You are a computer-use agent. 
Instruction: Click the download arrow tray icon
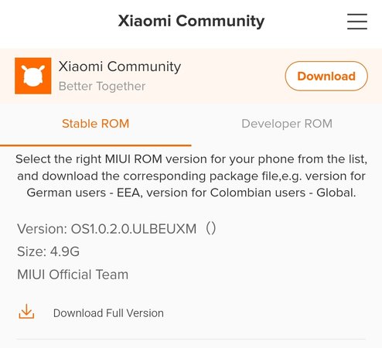pyautogui.click(x=26, y=312)
